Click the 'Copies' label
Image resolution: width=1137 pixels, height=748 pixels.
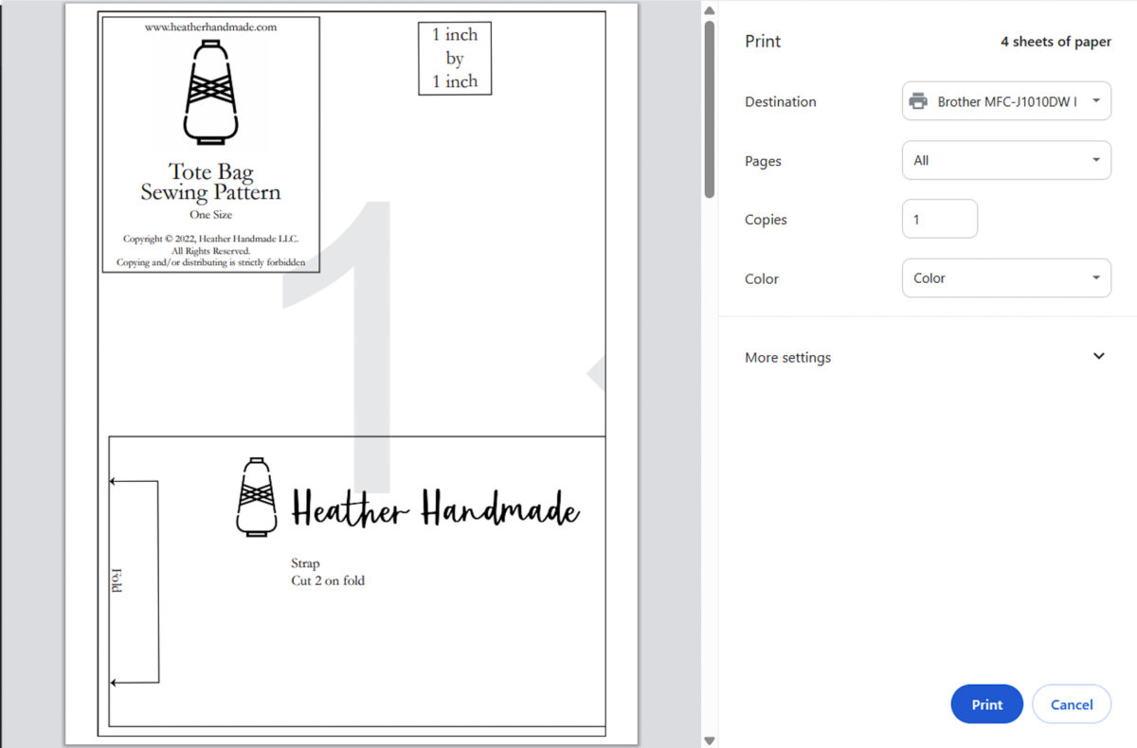tap(766, 220)
